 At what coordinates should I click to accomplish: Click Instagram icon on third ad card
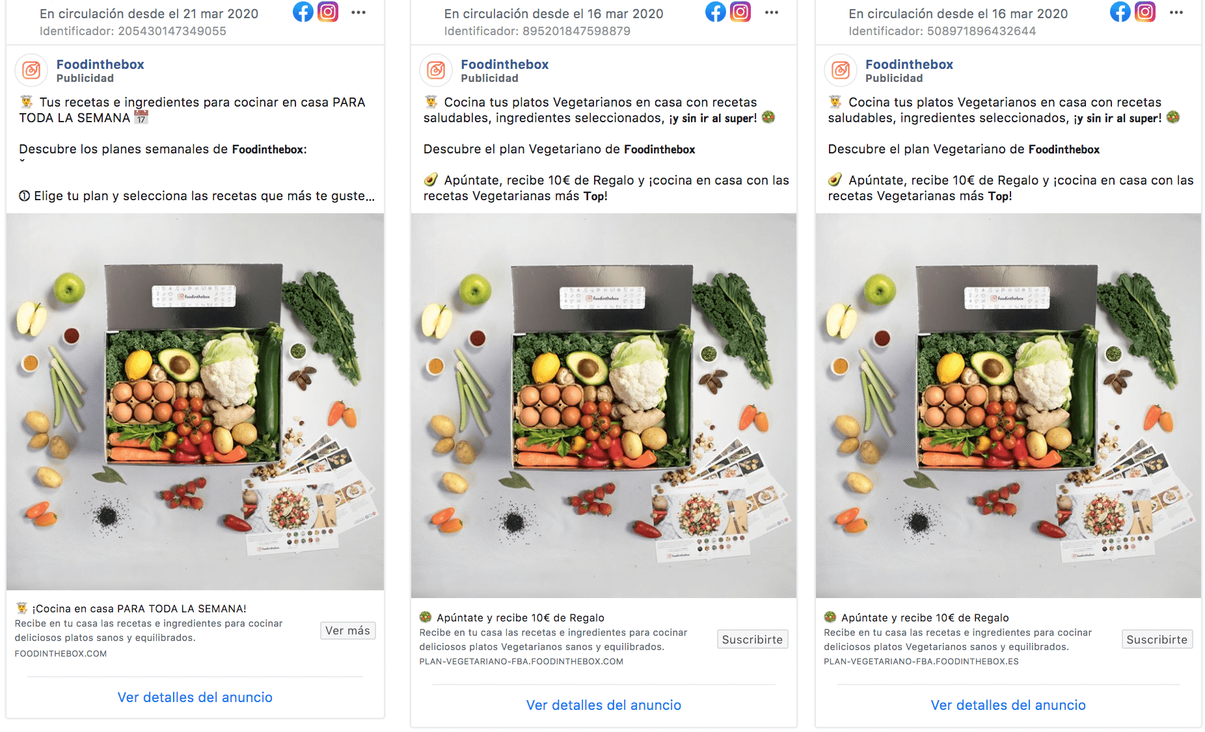1145,12
